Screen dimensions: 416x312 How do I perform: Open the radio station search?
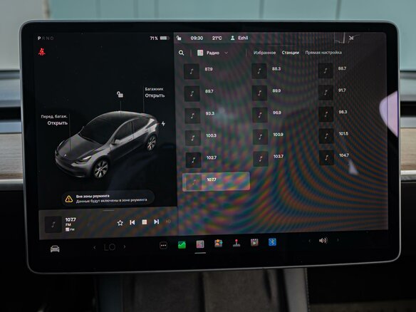tap(181, 53)
